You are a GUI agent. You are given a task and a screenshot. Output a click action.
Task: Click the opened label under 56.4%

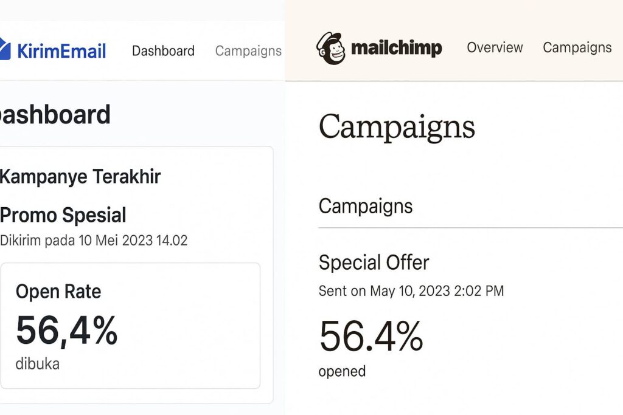click(x=342, y=371)
